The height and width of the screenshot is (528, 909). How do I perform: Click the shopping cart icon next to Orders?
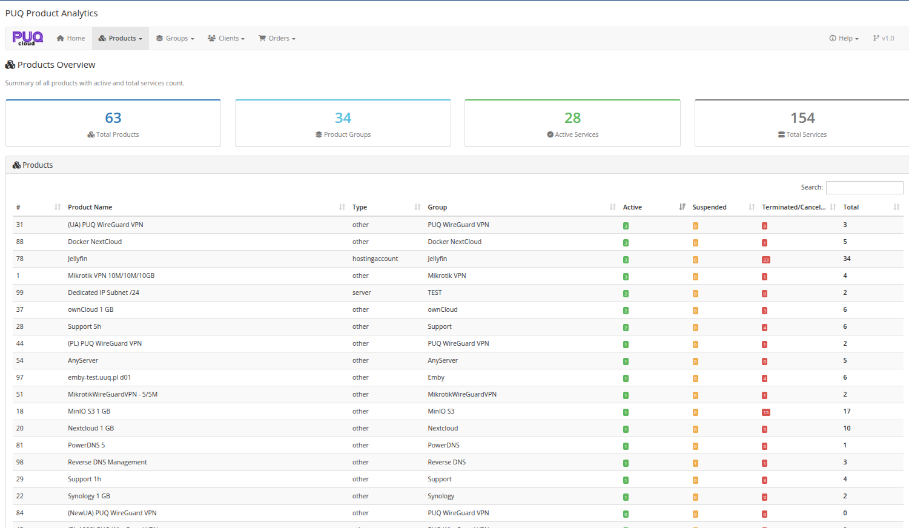tap(262, 38)
